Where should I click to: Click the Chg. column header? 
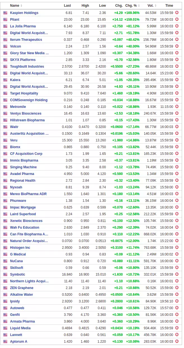coord(119,6)
